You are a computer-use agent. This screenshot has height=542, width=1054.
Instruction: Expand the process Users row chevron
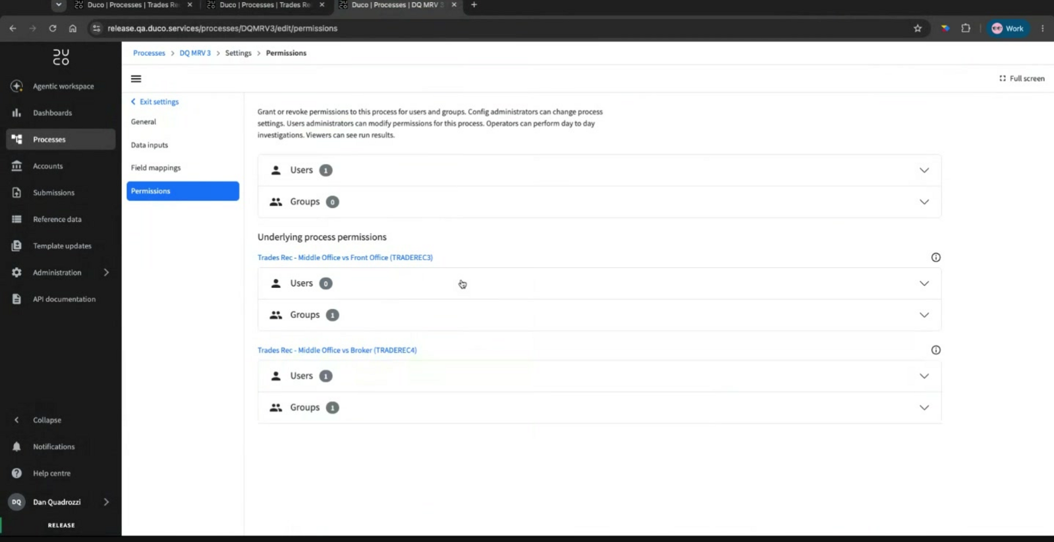924,171
